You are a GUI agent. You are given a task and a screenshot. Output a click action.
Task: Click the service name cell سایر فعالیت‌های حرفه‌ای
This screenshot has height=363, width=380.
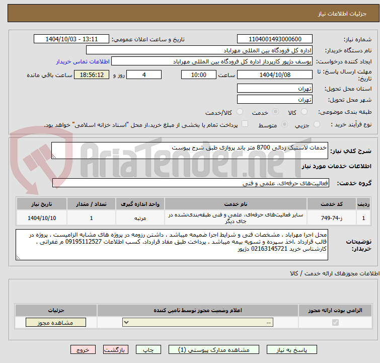pyautogui.click(x=236, y=218)
